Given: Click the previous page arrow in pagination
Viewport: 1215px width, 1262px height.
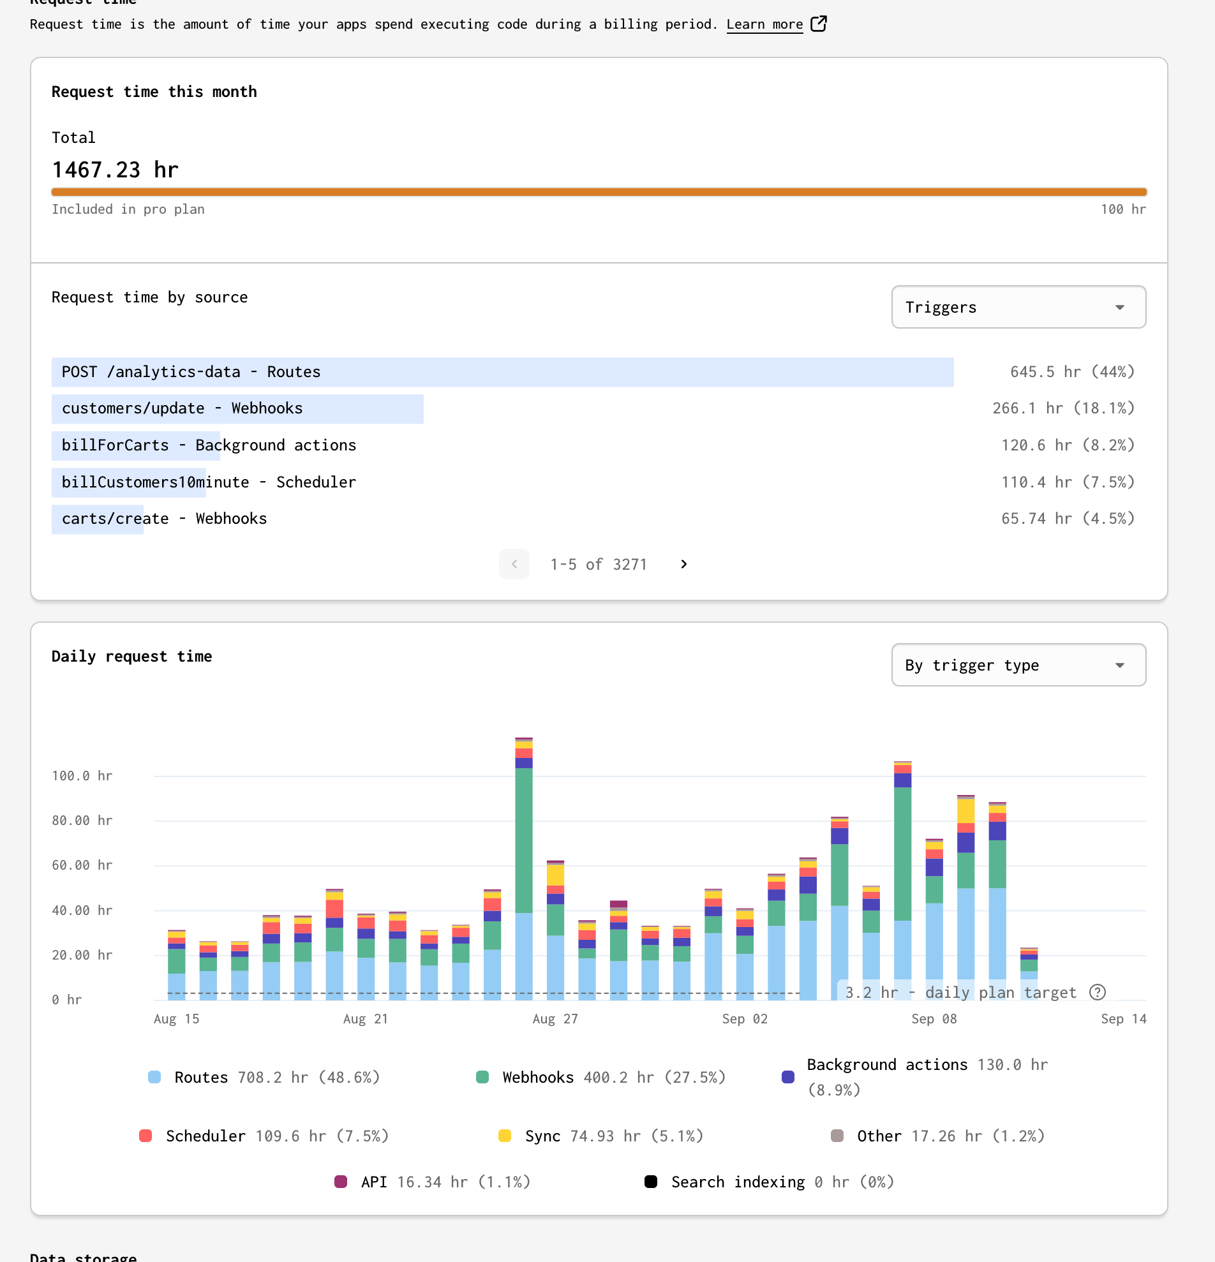Looking at the screenshot, I should coord(514,564).
